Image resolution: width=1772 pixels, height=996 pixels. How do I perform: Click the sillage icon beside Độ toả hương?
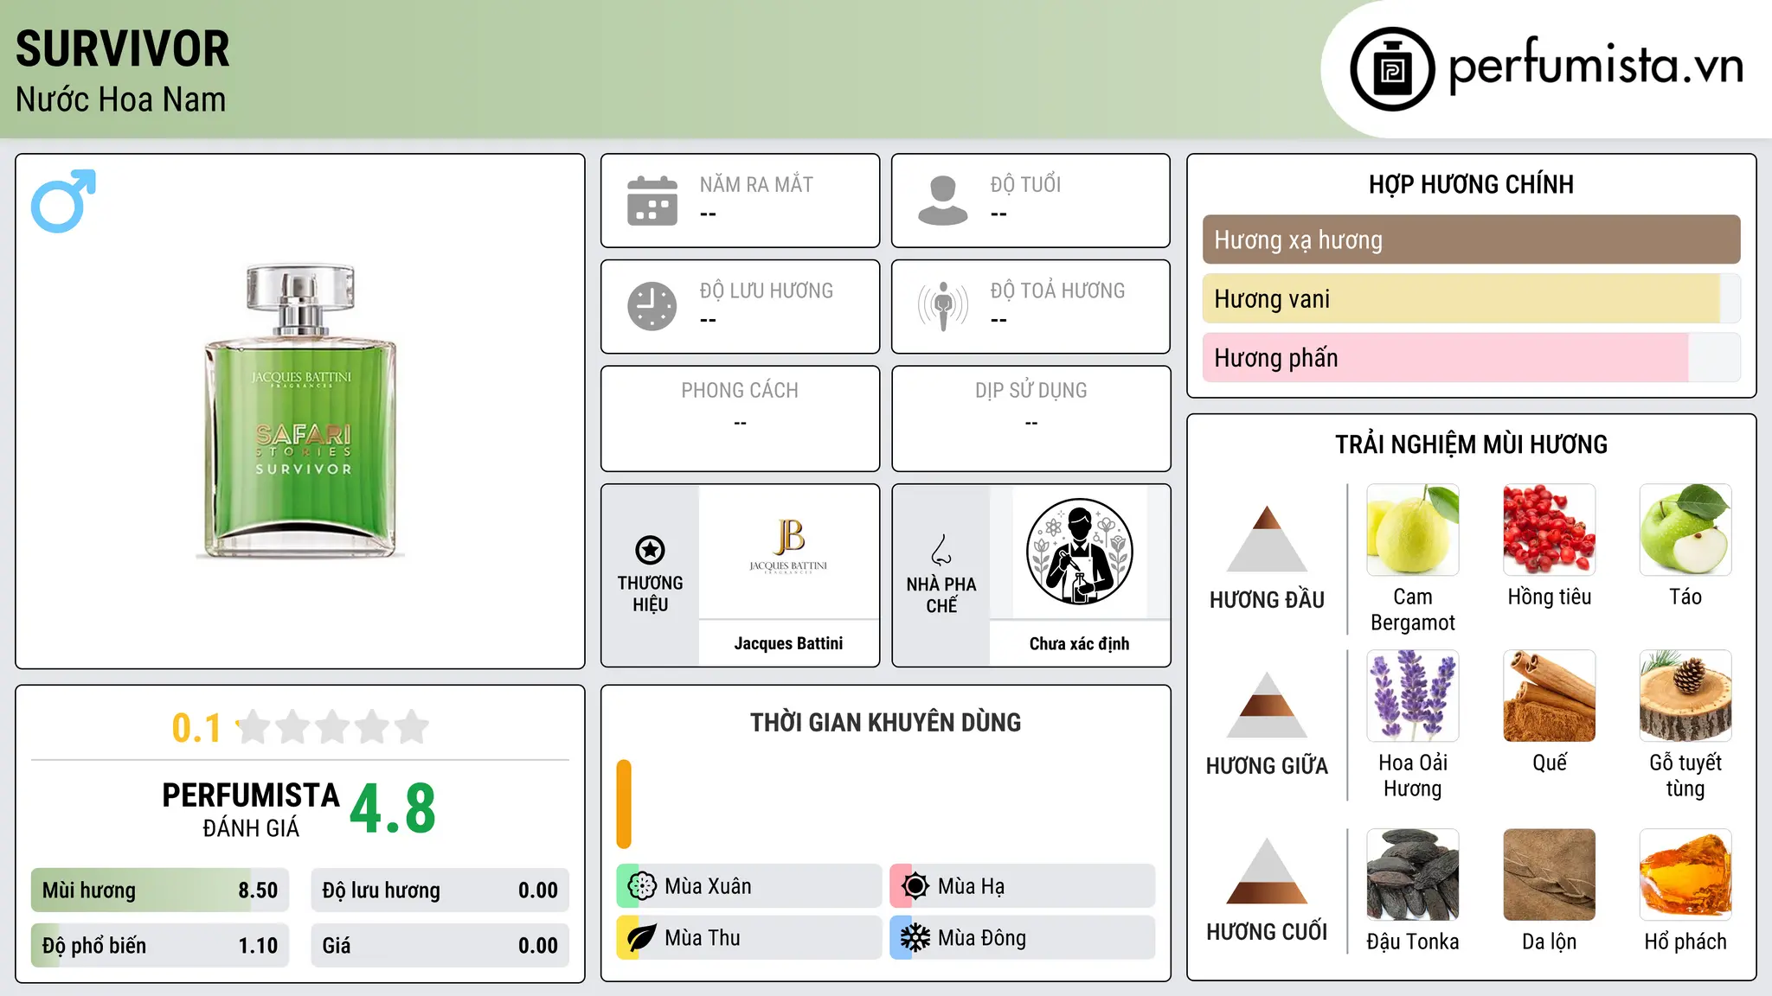pos(943,306)
